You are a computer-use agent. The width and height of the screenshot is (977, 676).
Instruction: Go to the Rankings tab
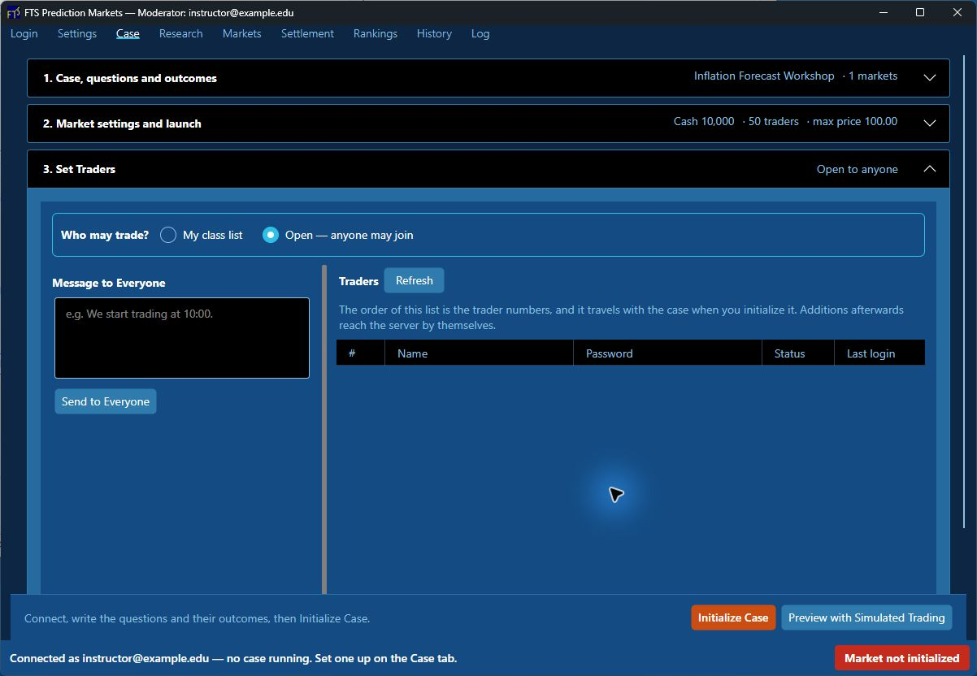tap(376, 33)
